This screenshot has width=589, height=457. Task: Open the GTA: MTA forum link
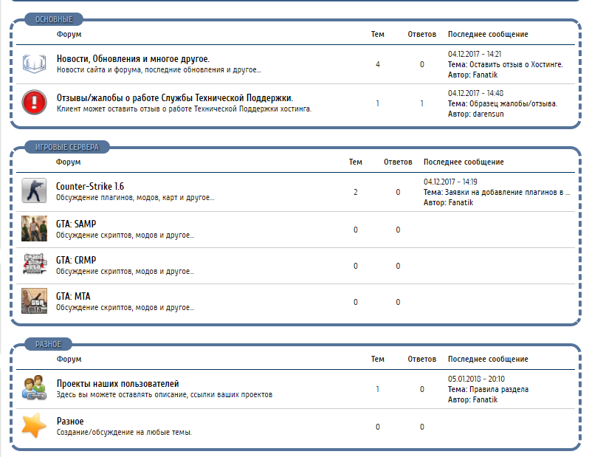pos(73,296)
